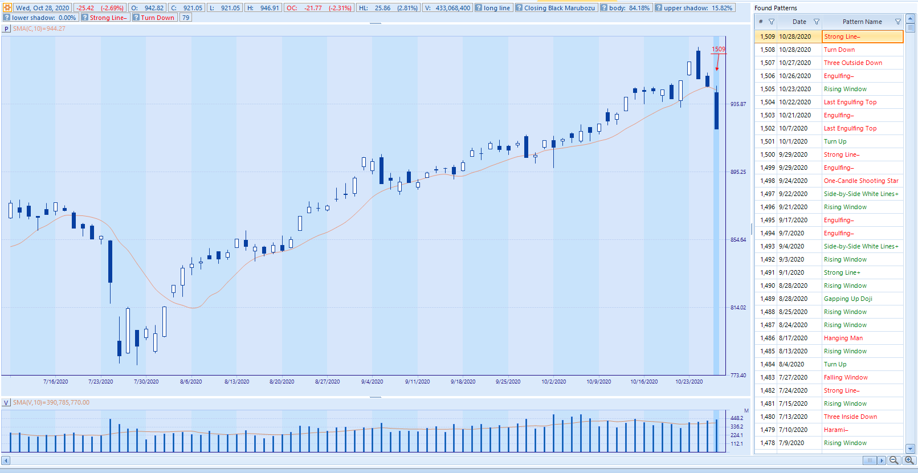Image resolution: width=918 pixels, height=473 pixels.
Task: Open filter for Date column
Action: [816, 22]
